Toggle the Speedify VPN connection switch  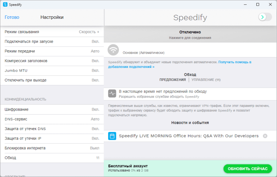pyautogui.click(x=265, y=17)
